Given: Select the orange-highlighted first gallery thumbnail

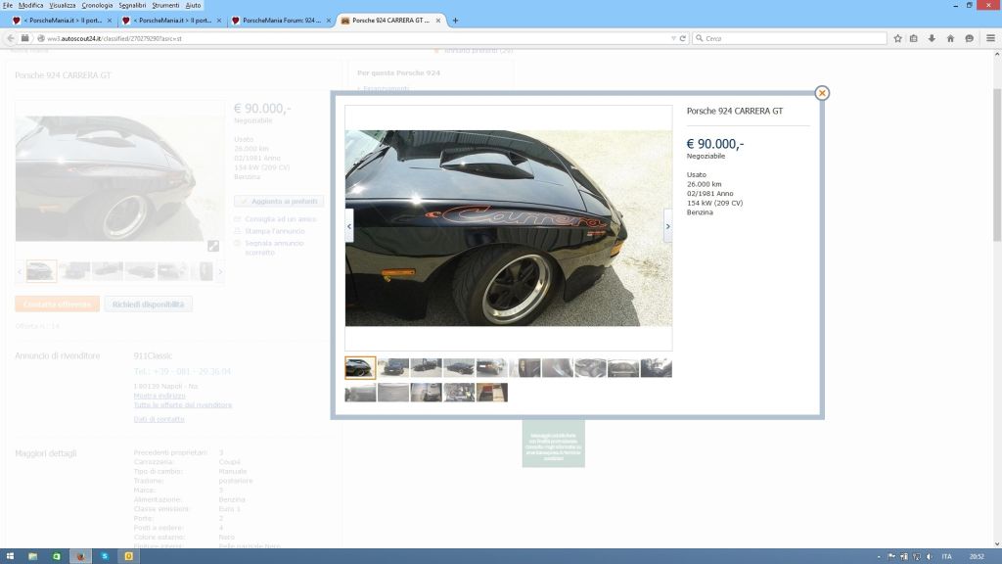Looking at the screenshot, I should click(360, 368).
